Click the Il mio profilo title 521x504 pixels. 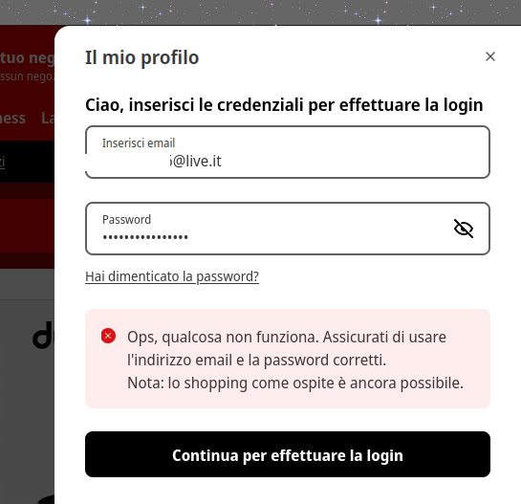141,57
